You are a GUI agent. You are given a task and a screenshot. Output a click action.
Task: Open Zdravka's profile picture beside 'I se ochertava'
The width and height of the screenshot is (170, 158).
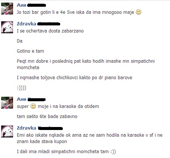[7, 27]
